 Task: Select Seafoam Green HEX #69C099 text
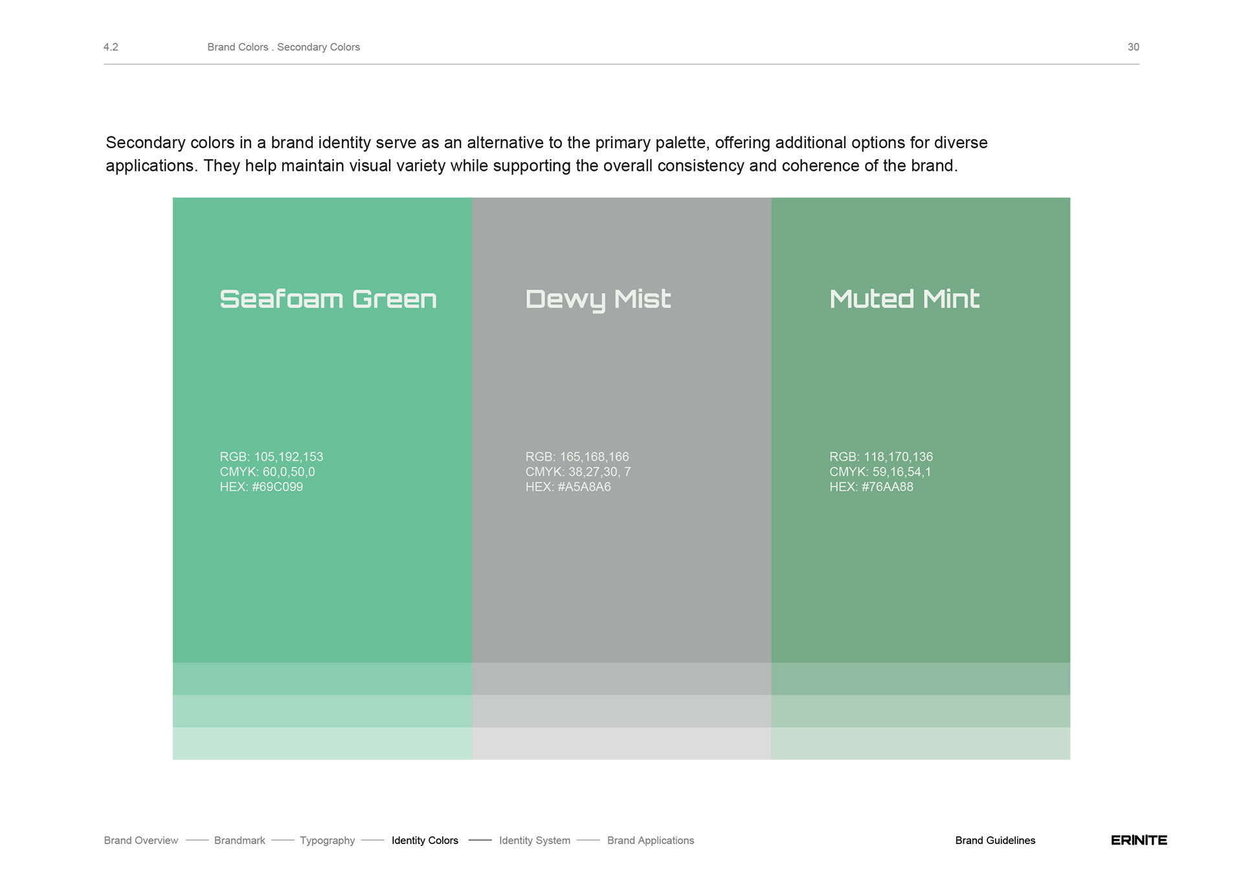[261, 487]
